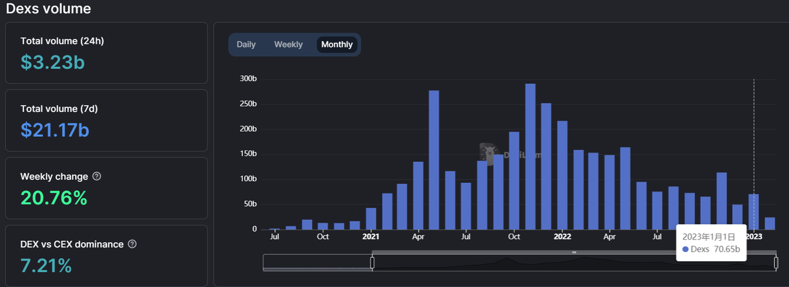Viewport: 789px width, 287px height.
Task: Click the 7.21% dominance value
Action: tap(46, 266)
